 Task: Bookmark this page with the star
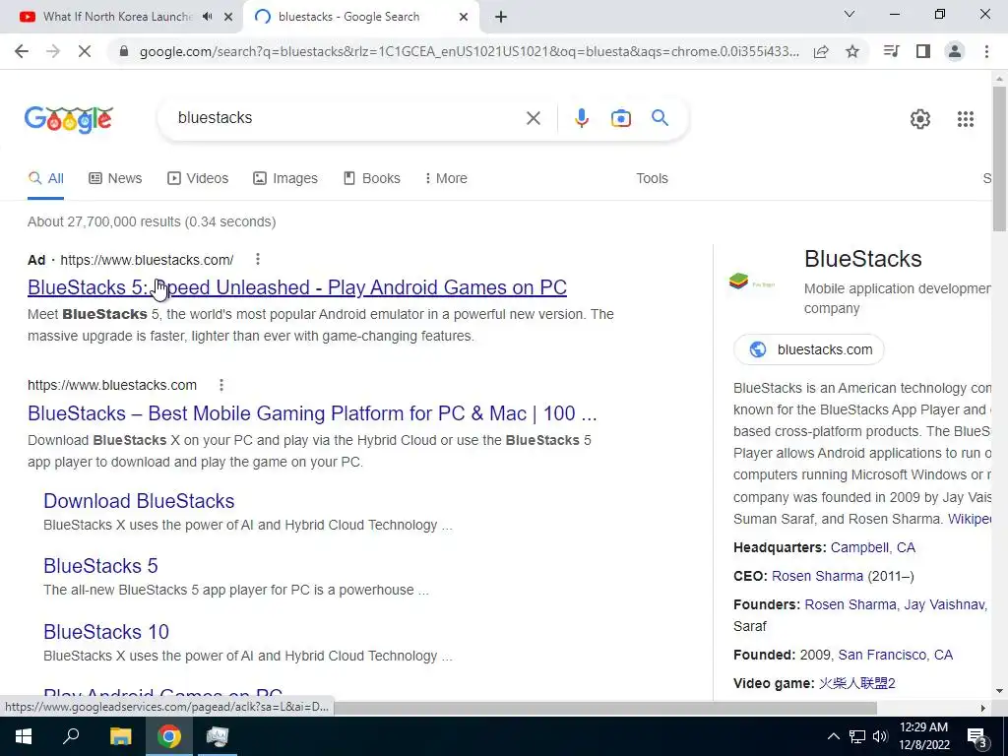[x=852, y=51]
